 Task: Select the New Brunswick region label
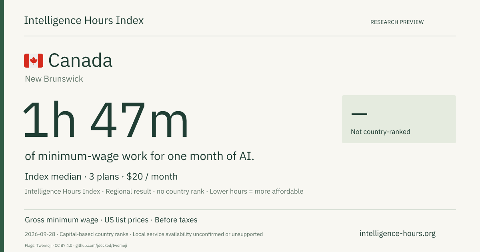[x=54, y=79]
